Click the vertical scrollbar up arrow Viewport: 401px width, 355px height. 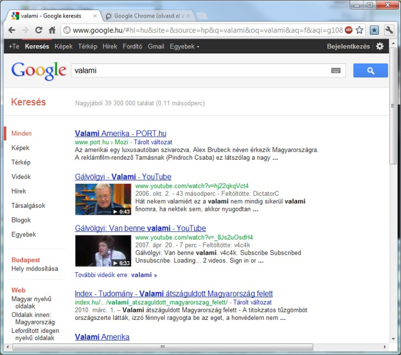[x=393, y=44]
